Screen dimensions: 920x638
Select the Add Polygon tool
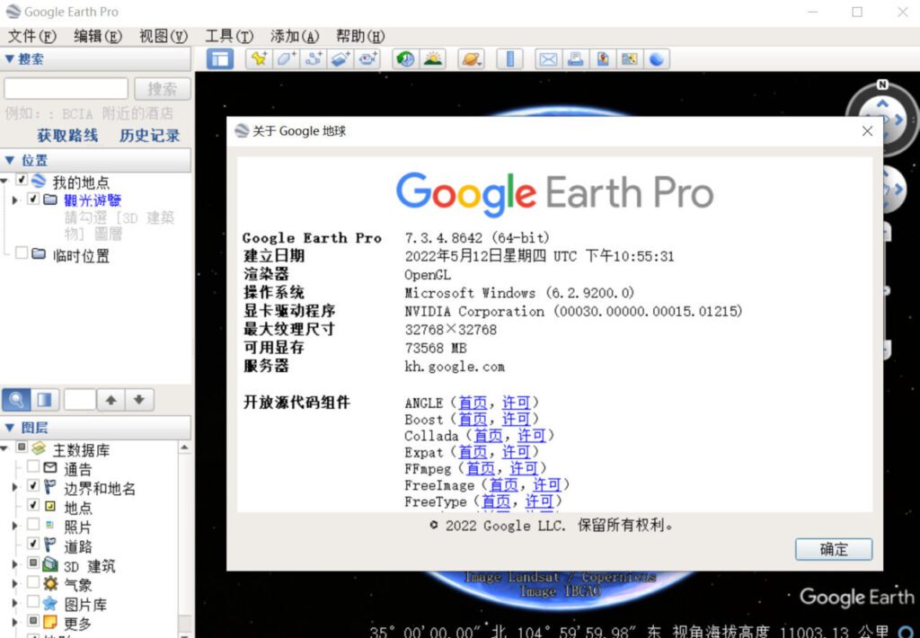[x=287, y=59]
